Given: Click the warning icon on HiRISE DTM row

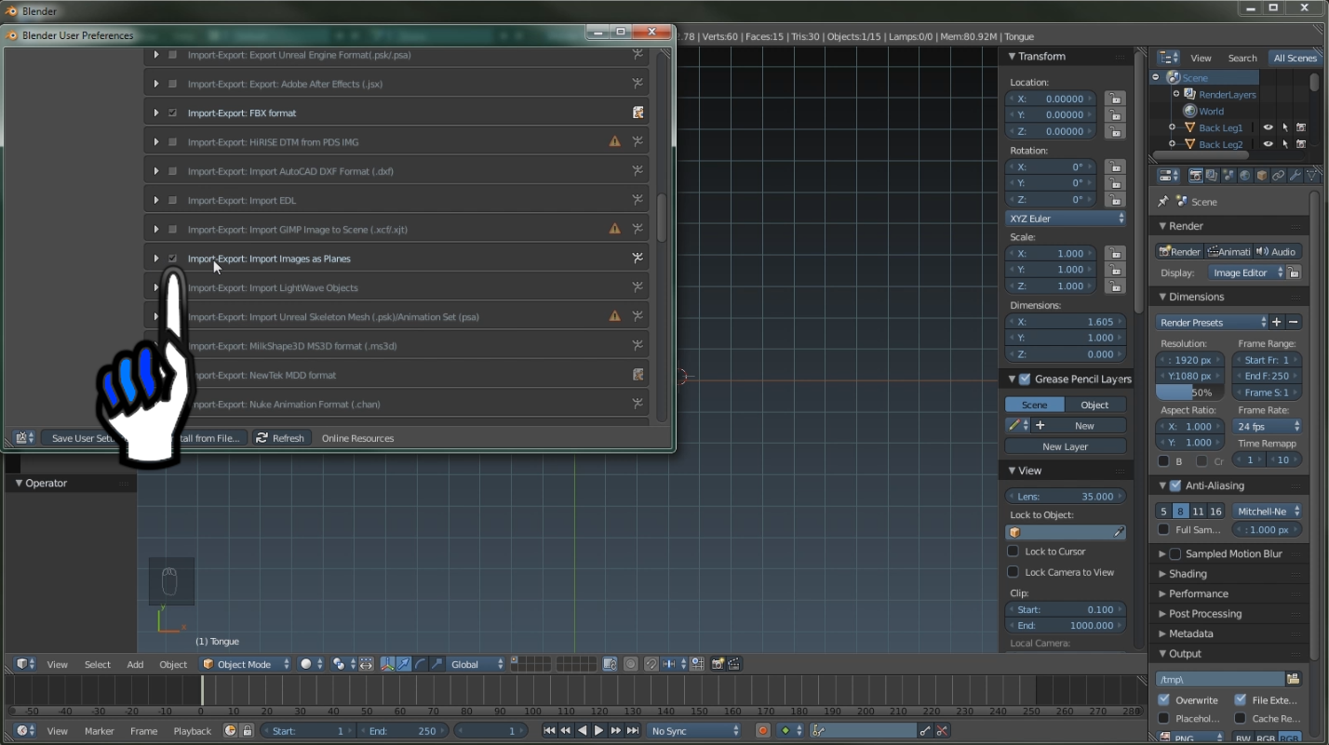Looking at the screenshot, I should pyautogui.click(x=614, y=141).
